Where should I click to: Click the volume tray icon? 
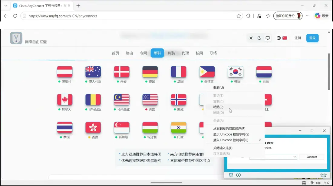[x=318, y=183]
